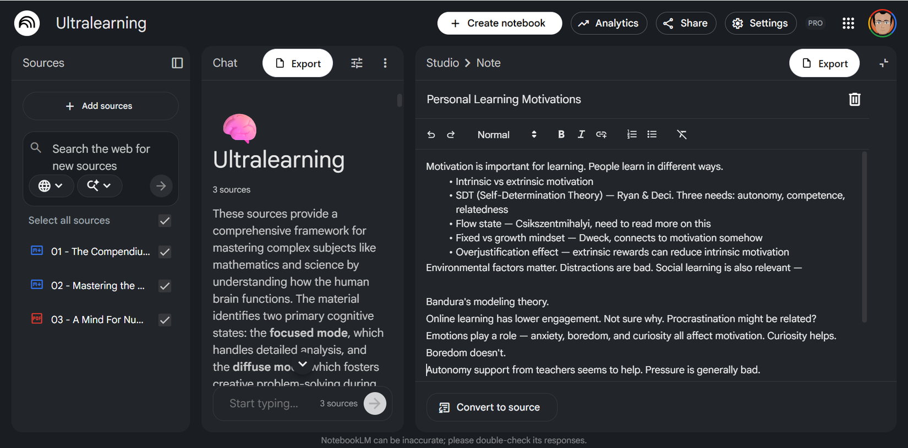Click the 3 sources chip in chat input

[x=339, y=403]
